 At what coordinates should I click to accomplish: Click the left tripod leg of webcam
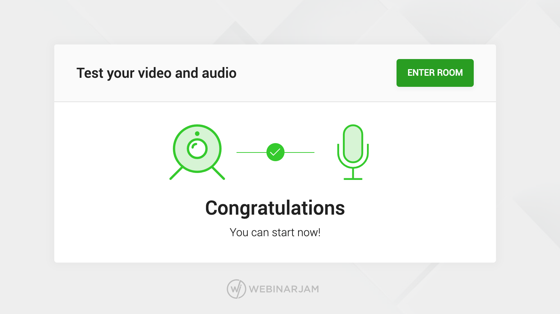tap(176, 173)
